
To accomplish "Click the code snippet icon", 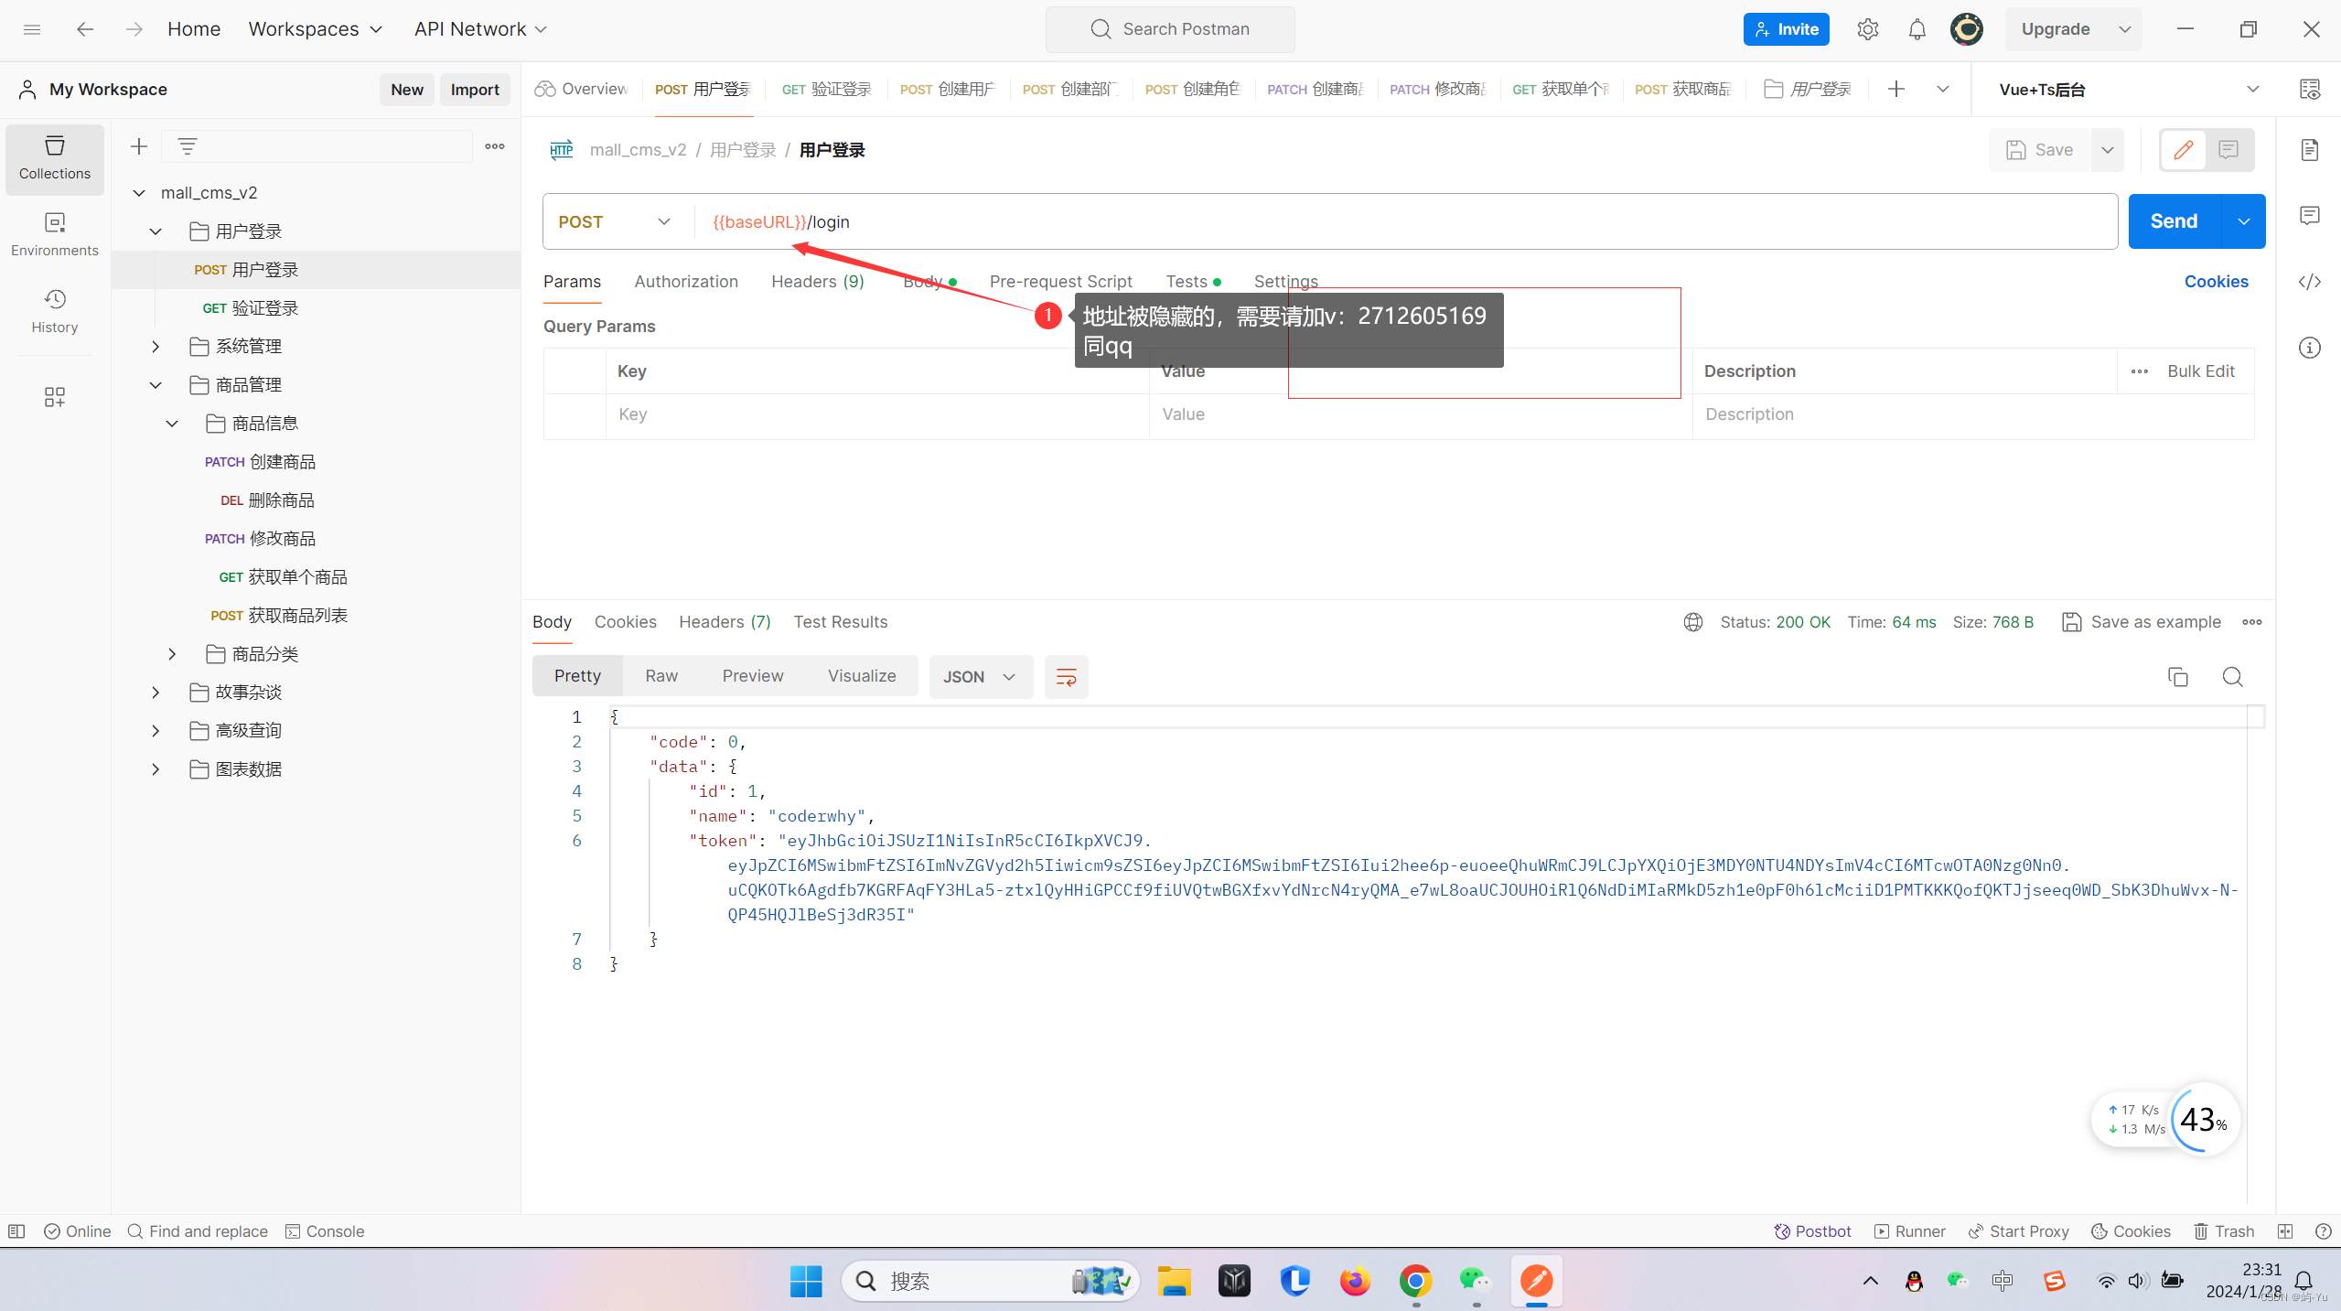I will pos(2309,282).
